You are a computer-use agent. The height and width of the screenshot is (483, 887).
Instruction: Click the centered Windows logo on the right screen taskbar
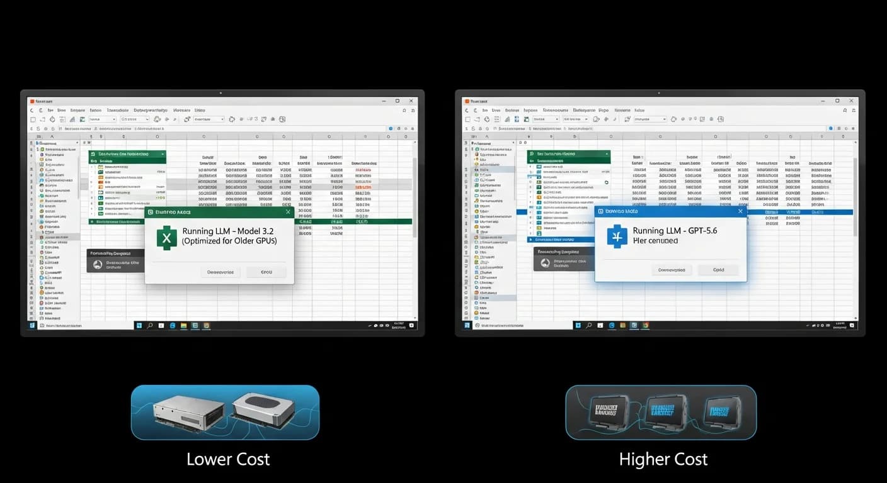tap(577, 326)
